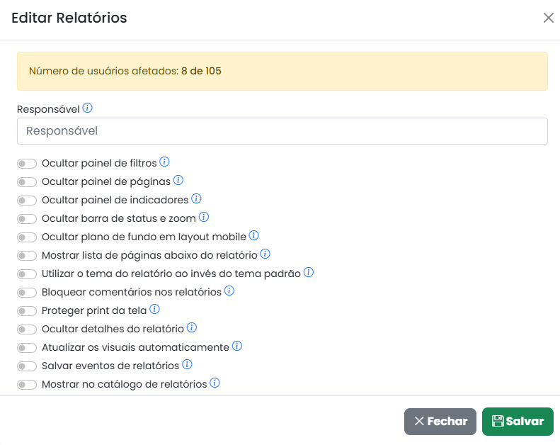Click info icon beside Mostrar no catálogo de relatórios
Screen dimensions: 560x445
point(215,383)
